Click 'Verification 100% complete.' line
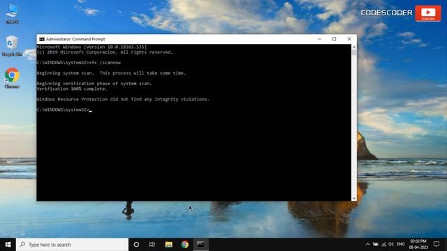The image size is (447, 251). (x=72, y=89)
